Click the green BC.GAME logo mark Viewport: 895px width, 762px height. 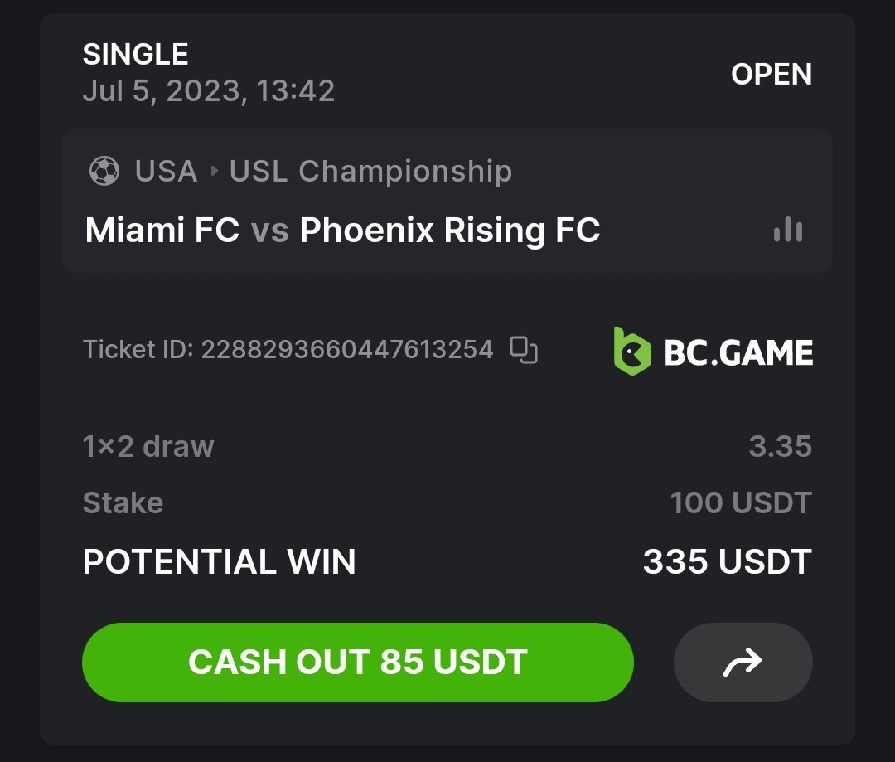(632, 352)
